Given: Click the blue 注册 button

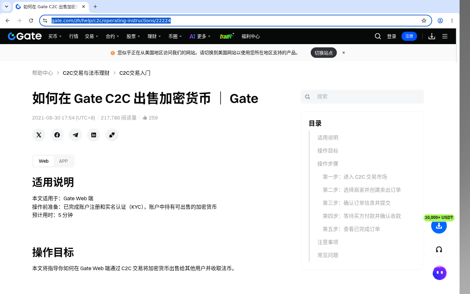Looking at the screenshot, I should [409, 36].
